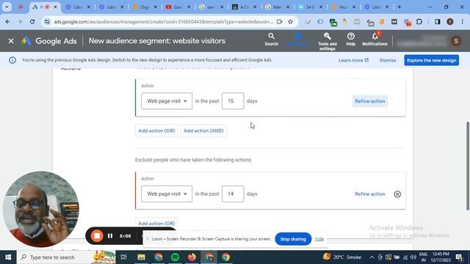Image resolution: width=470 pixels, height=264 pixels.
Task: Click Add action (OR) under include section
Action: (156, 131)
